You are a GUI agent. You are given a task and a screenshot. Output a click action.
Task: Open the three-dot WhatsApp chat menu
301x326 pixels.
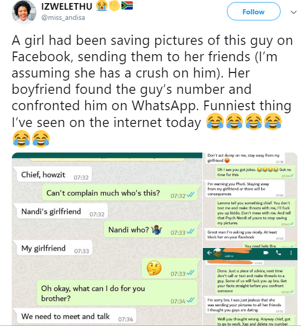tap(291, 253)
